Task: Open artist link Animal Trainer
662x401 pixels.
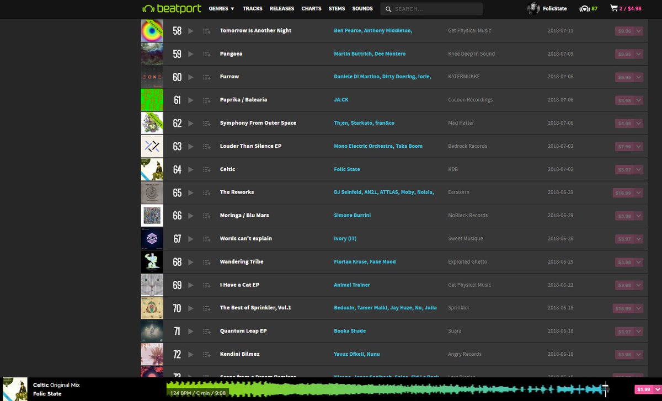Action: pos(352,285)
